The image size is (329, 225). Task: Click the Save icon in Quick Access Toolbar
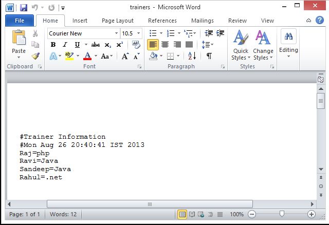pyautogui.click(x=24, y=8)
